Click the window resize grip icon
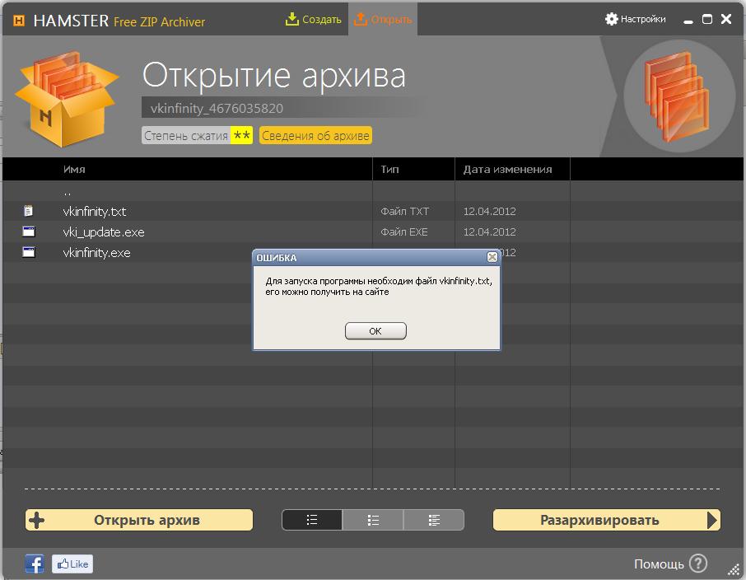746x580 pixels. [x=734, y=568]
